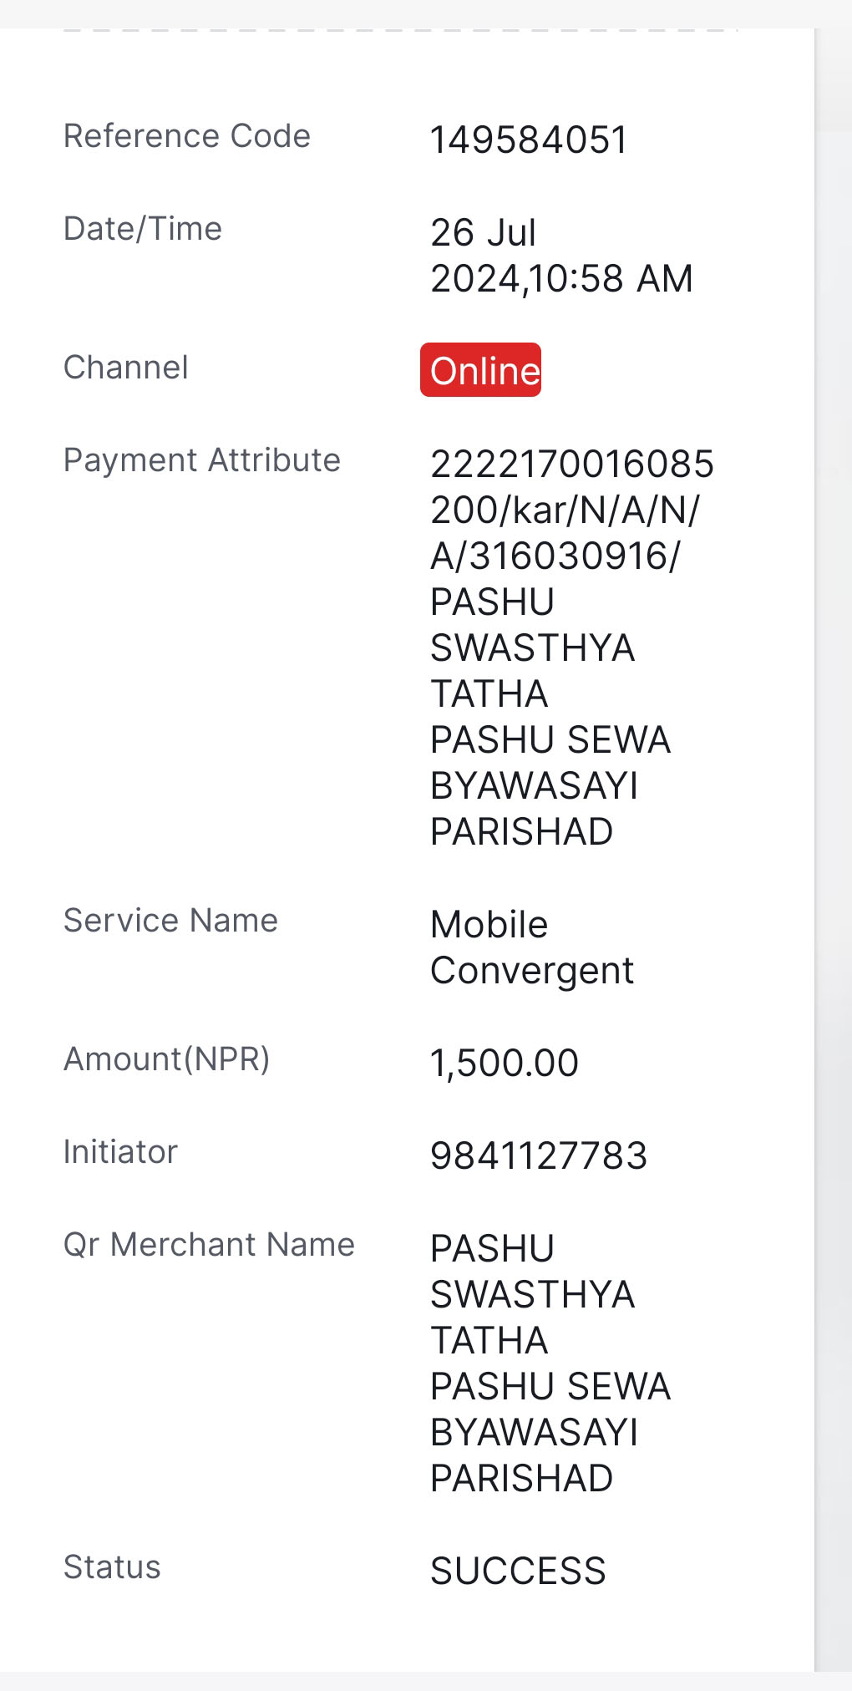This screenshot has height=1691, width=852.
Task: Select the Payment Attribute value text
Action: point(572,647)
